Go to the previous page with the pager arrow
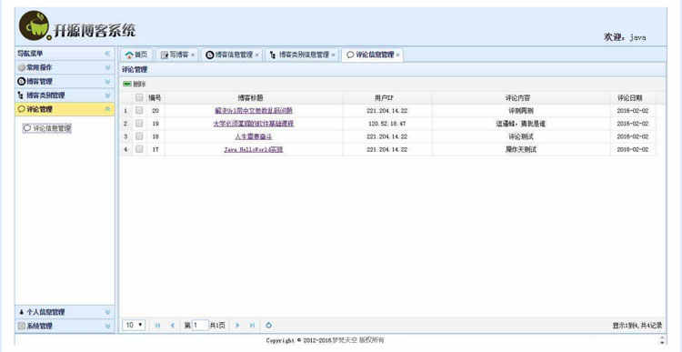 pos(172,325)
